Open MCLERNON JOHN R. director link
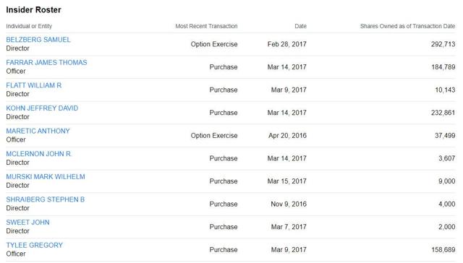This screenshot has width=463, height=263. (39, 154)
